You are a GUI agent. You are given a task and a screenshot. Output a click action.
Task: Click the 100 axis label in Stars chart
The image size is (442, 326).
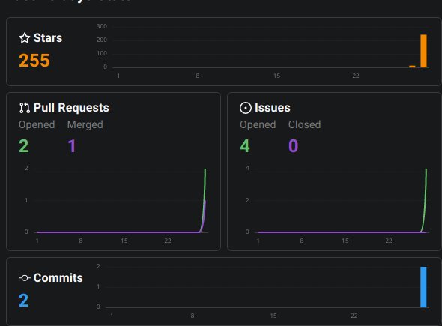tap(102, 53)
